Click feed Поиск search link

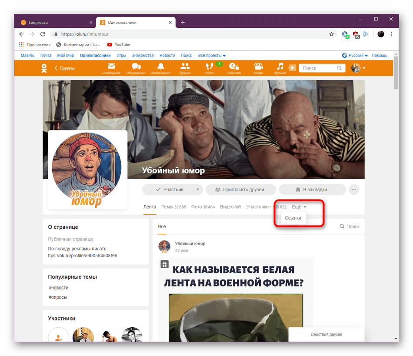click(350, 226)
